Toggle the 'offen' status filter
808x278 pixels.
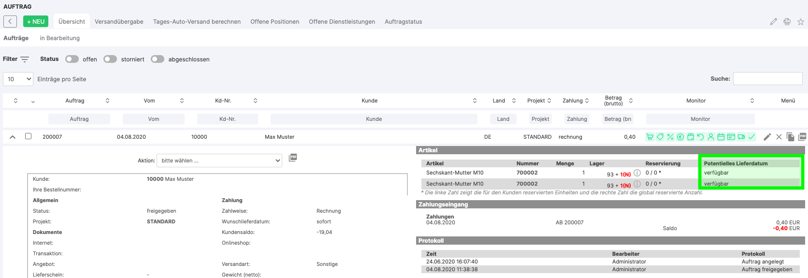click(72, 59)
